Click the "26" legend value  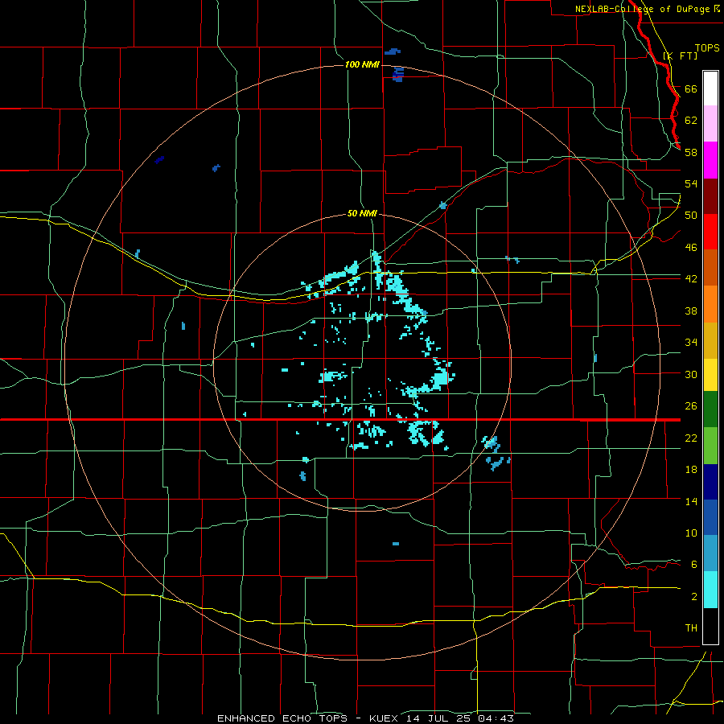tap(691, 406)
